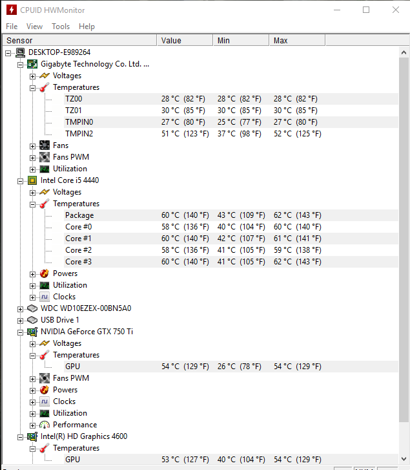Click the Intel Core i5 Powers flame icon

click(45, 273)
